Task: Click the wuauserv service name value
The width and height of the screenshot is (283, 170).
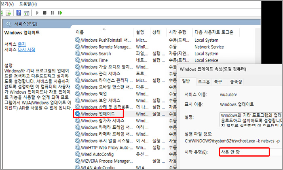Action: 228,94
